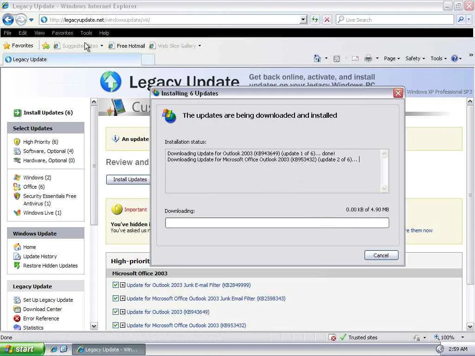Click the Back navigation arrow
Screen dimensions: 475x356
8,19
